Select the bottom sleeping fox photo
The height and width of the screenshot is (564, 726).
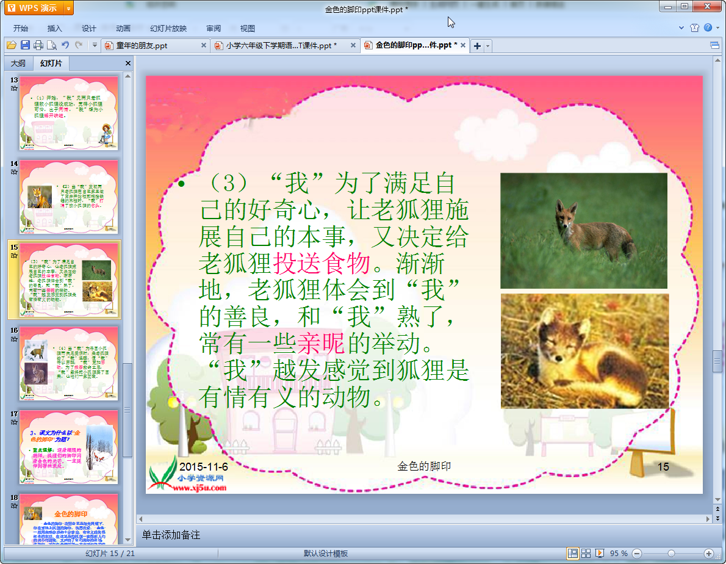point(585,351)
